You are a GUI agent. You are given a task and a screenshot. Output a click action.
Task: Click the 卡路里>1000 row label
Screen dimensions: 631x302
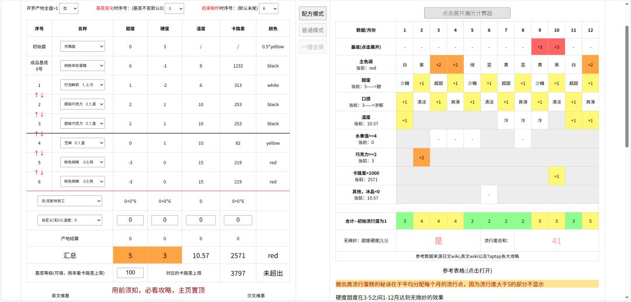(366, 176)
